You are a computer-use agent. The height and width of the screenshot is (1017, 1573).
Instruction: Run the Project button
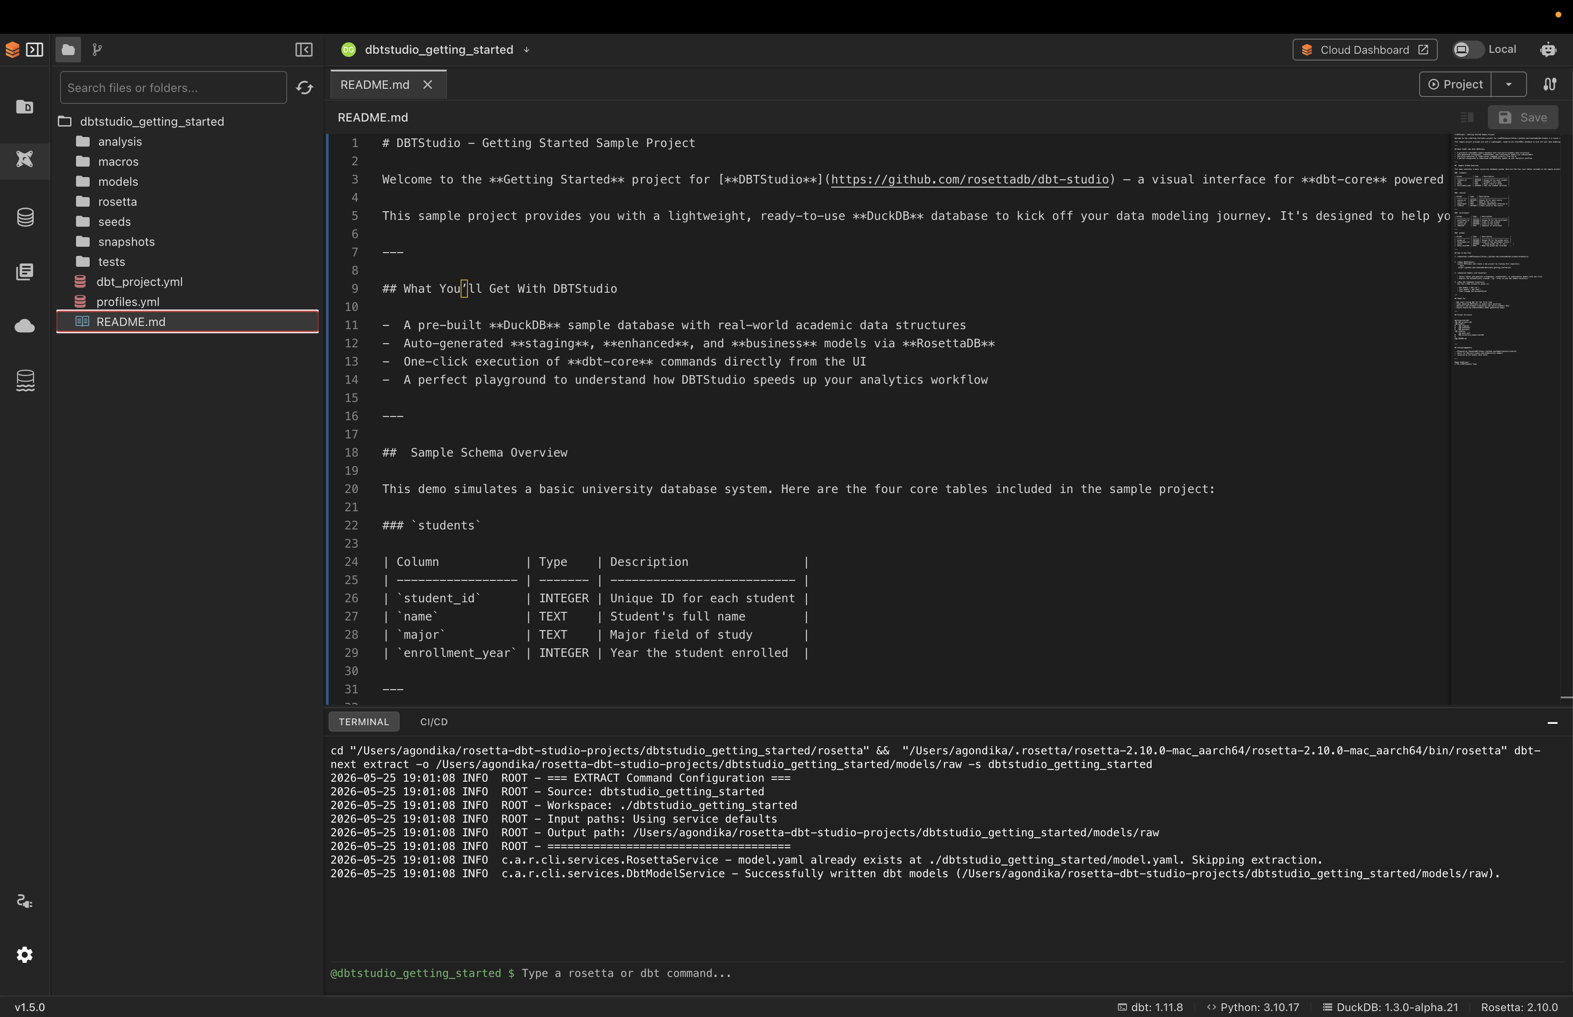(x=1455, y=85)
